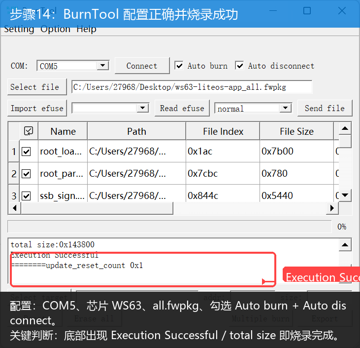This screenshot has width=360, height=348.
Task: Click the File Index column header
Action: (223, 131)
